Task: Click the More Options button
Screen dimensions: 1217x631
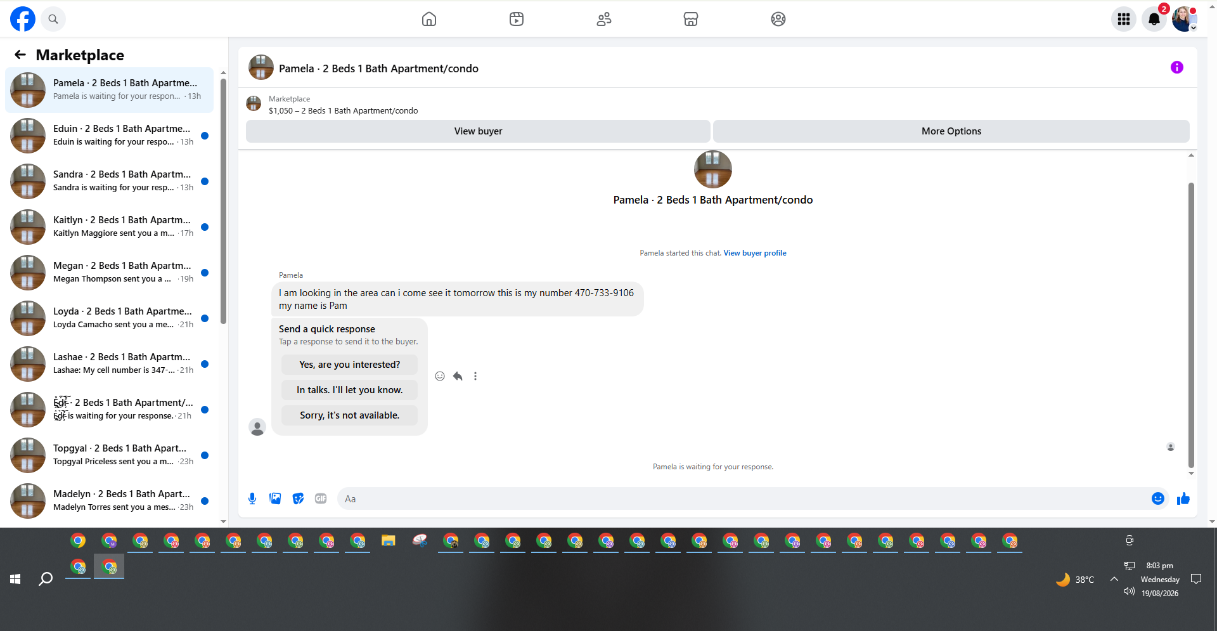Action: pos(951,131)
